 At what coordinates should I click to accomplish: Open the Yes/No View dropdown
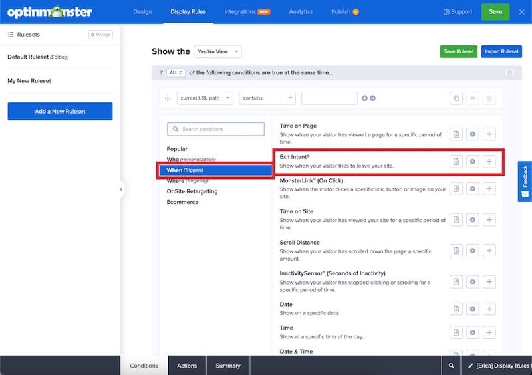pyautogui.click(x=217, y=51)
